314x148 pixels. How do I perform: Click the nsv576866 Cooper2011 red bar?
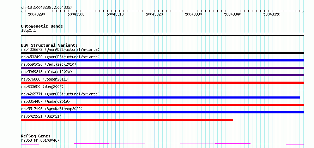pyautogui.click(x=162, y=83)
